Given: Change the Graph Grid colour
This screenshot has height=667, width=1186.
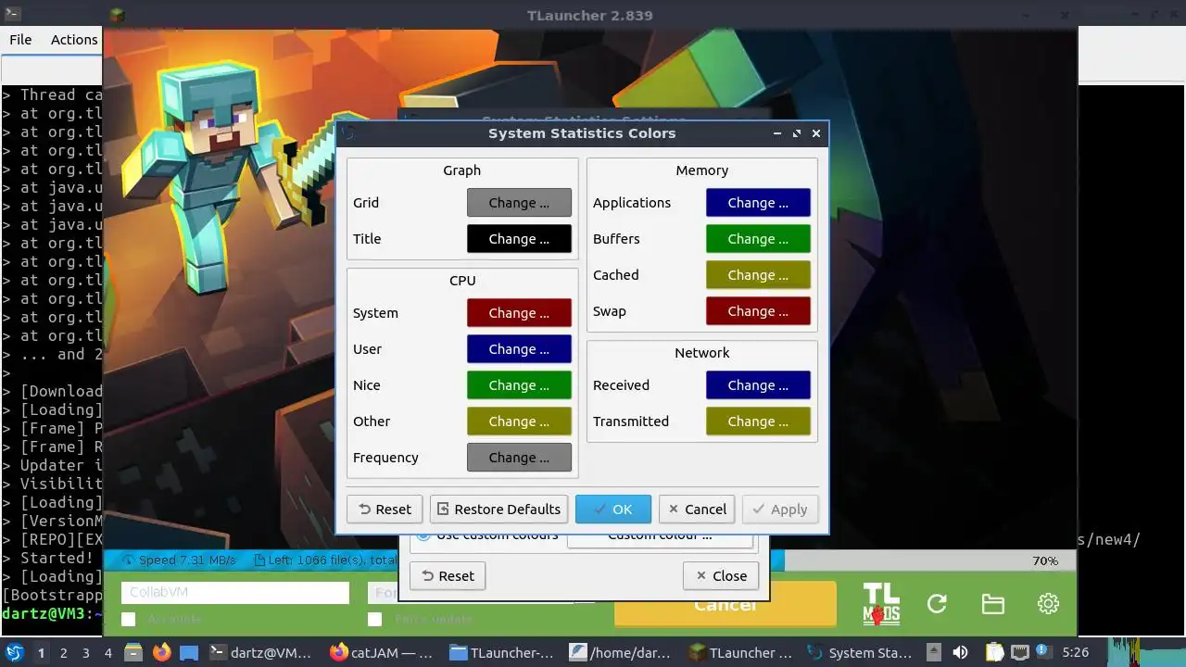Looking at the screenshot, I should coord(519,203).
